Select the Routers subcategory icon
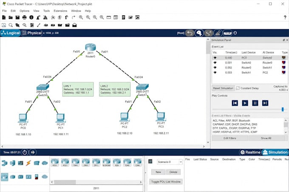 click(4, 177)
